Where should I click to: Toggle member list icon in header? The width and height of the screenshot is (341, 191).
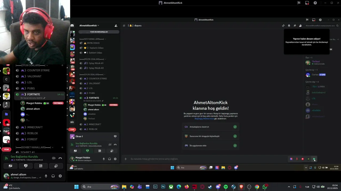coord(301,26)
